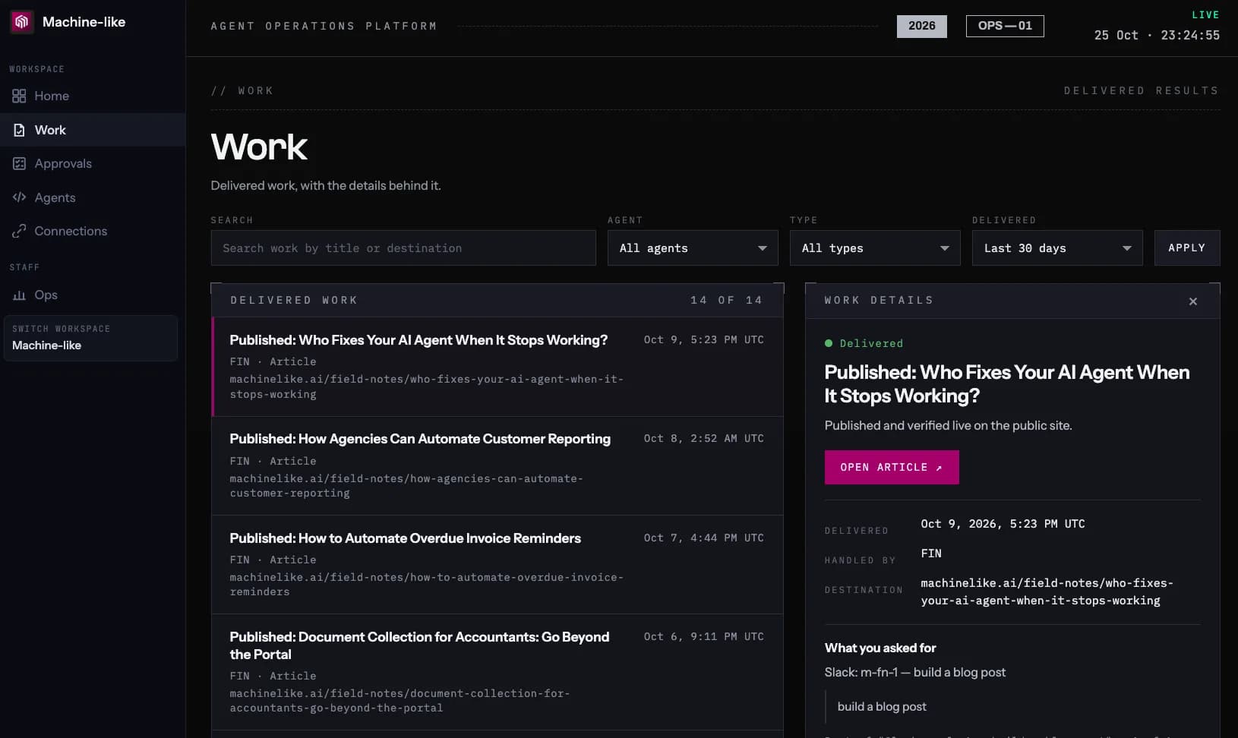Open Connections in the sidebar
The image size is (1238, 738).
93,231
